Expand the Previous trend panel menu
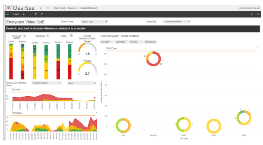Screen dimensions: 263x145 coord(97,113)
